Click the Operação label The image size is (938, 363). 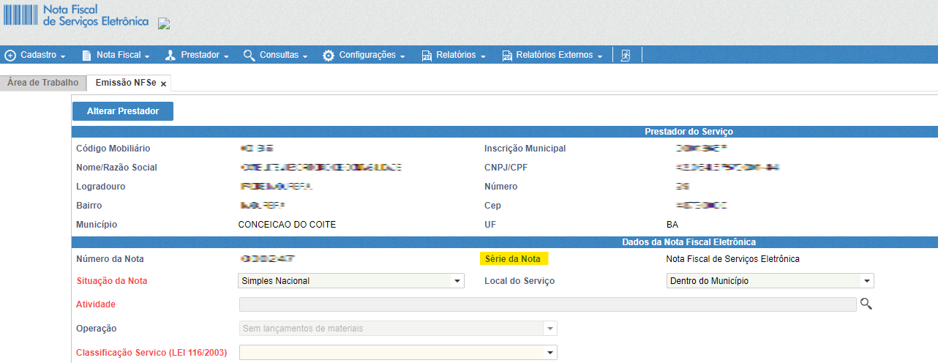96,329
